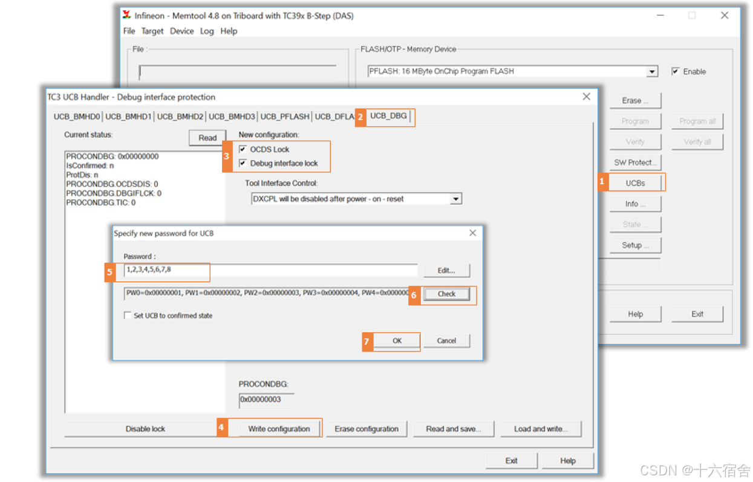Click the Help button in Memtool window
The height and width of the screenshot is (482, 753).
(x=635, y=313)
